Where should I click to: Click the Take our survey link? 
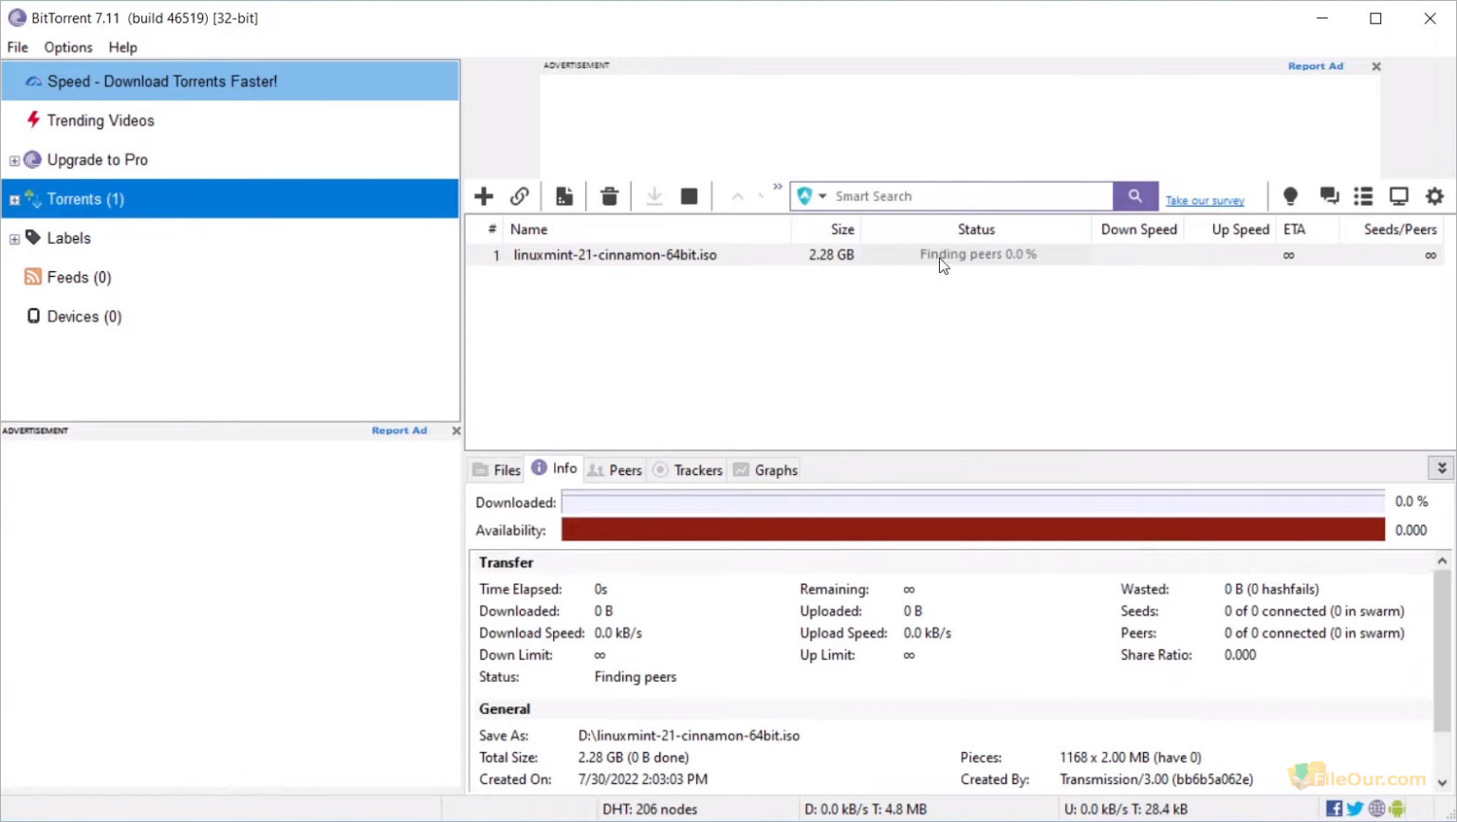pyautogui.click(x=1204, y=200)
